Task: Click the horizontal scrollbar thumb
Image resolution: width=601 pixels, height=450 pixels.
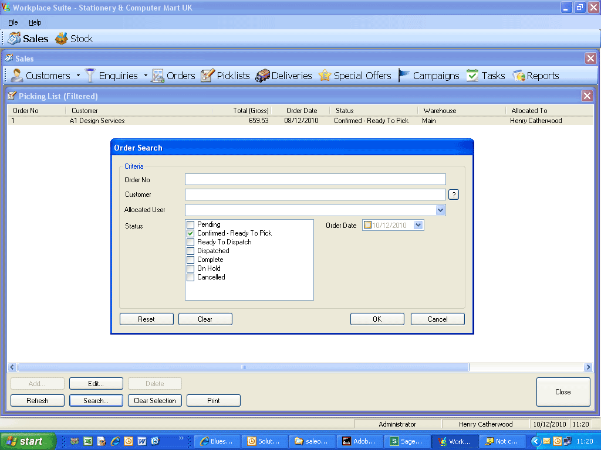Action: pos(244,367)
